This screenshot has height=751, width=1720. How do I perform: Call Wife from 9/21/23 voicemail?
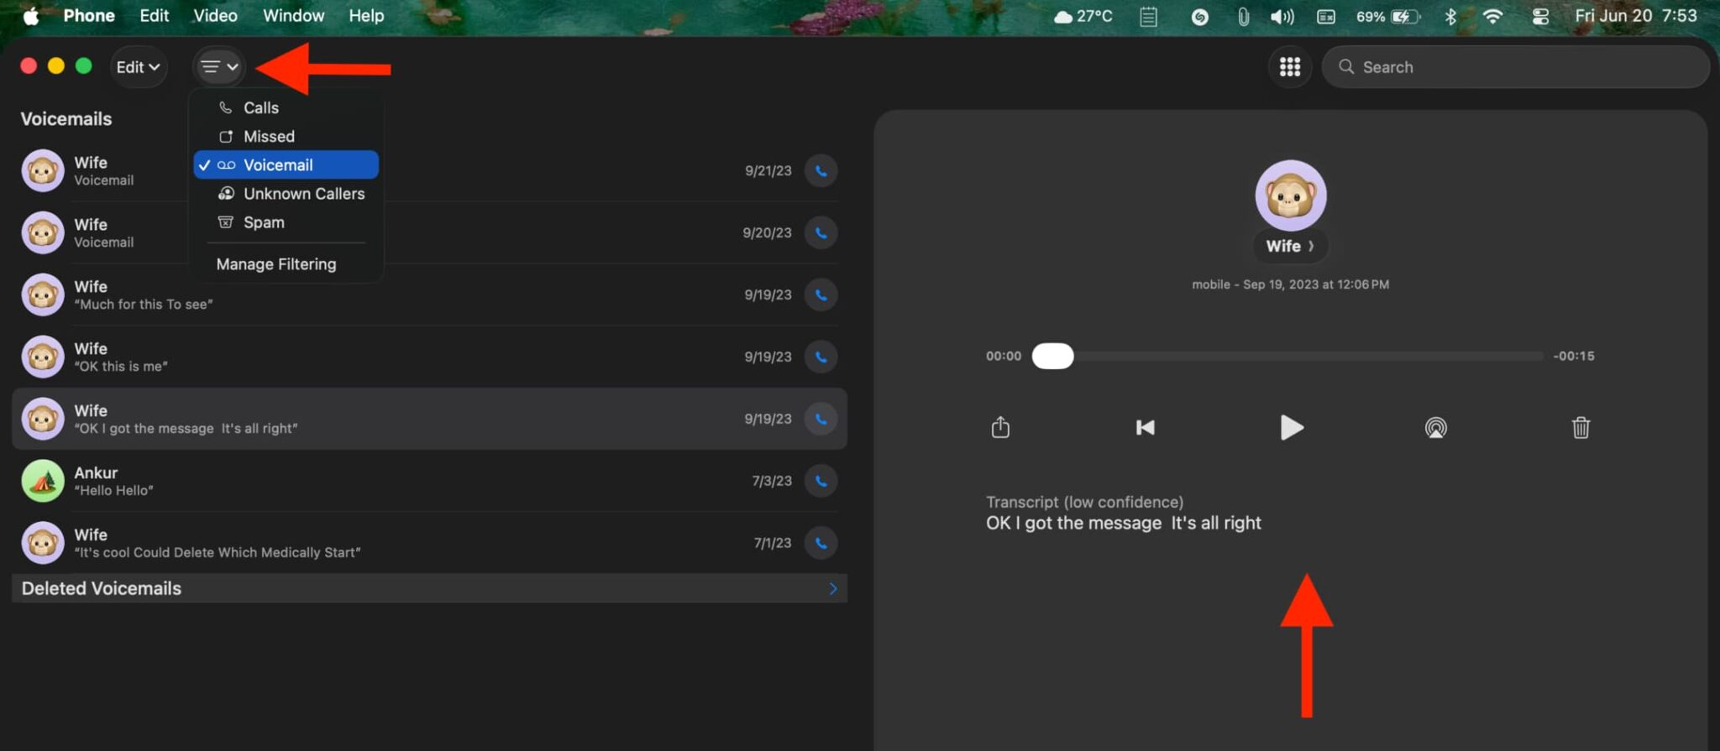pyautogui.click(x=821, y=171)
